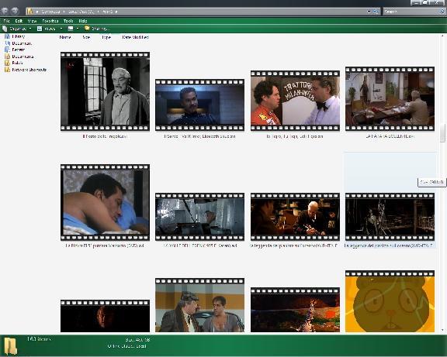Image resolution: width=447 pixels, height=357 pixels.
Task: Click the toolbar icon right of Views
Action: [71, 29]
